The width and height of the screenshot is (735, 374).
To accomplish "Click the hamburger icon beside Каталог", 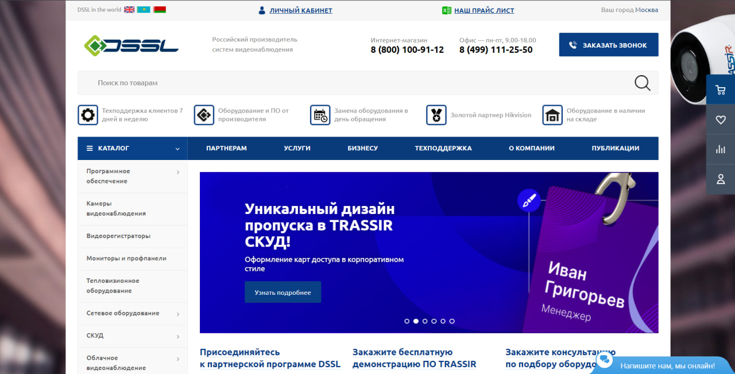I will point(90,148).
